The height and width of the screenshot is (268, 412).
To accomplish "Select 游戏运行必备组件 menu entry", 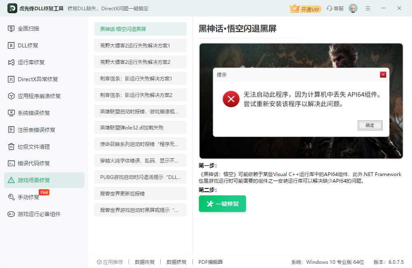I will [x=44, y=214].
